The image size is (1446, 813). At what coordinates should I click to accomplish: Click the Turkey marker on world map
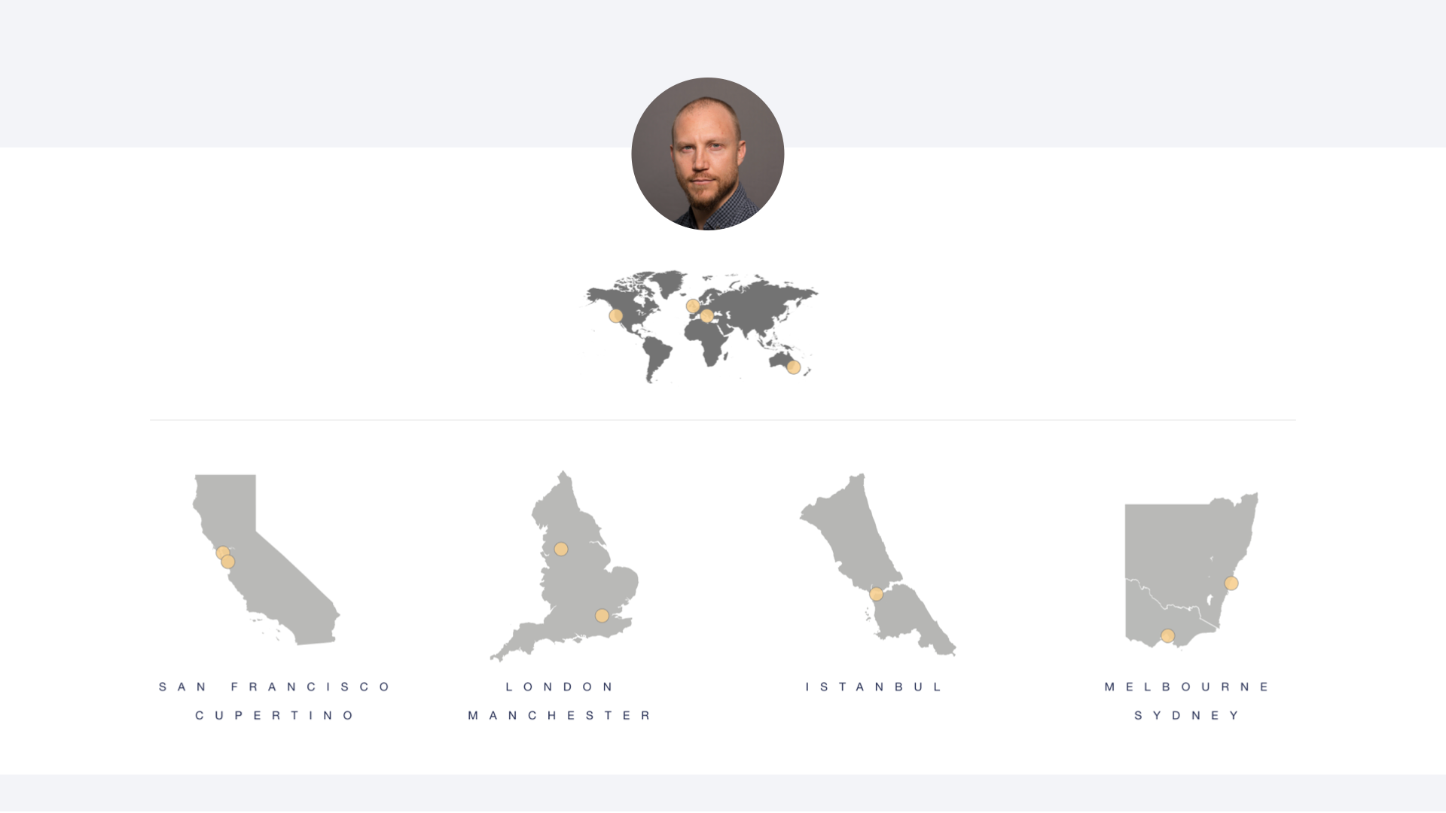pos(706,315)
